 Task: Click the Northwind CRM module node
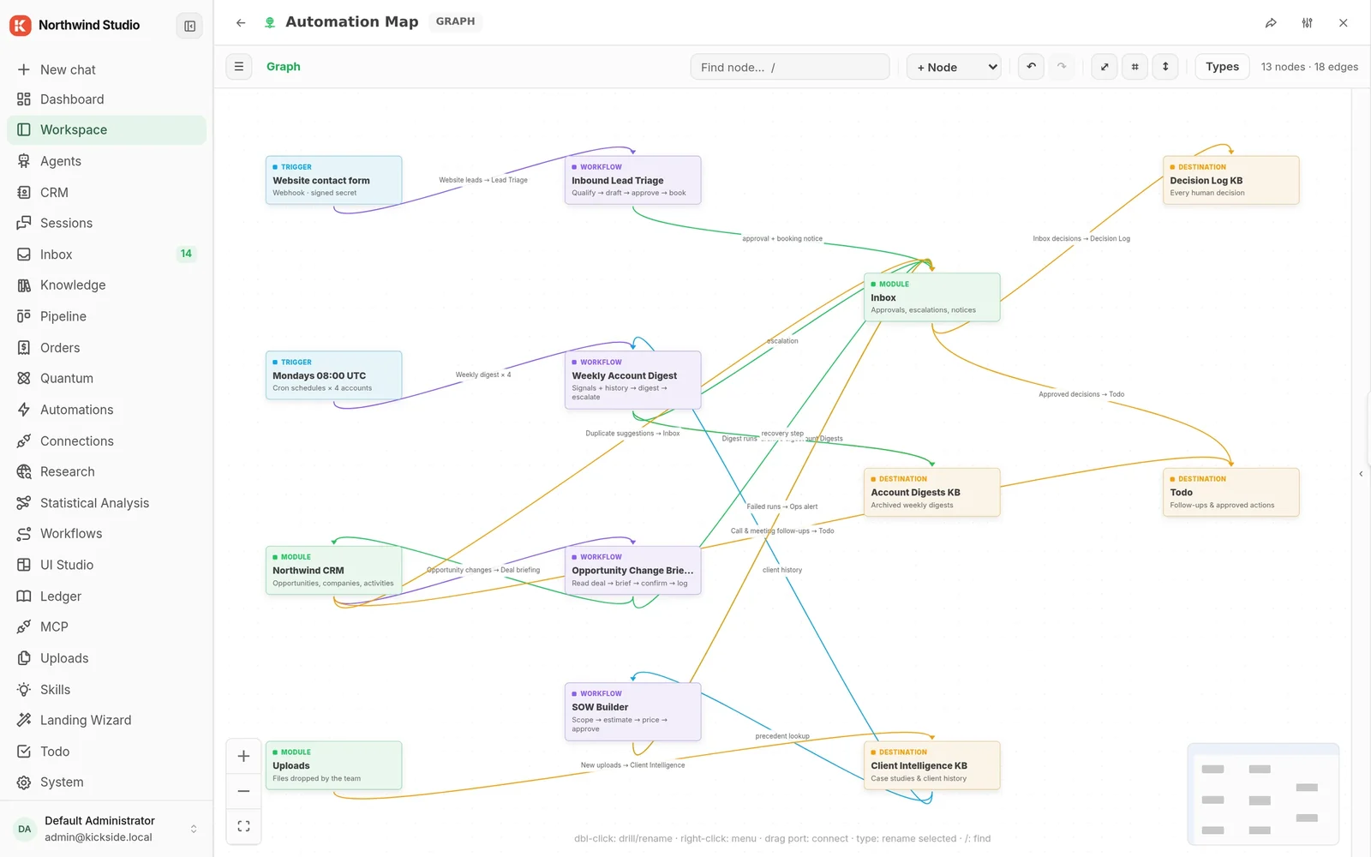(333, 570)
